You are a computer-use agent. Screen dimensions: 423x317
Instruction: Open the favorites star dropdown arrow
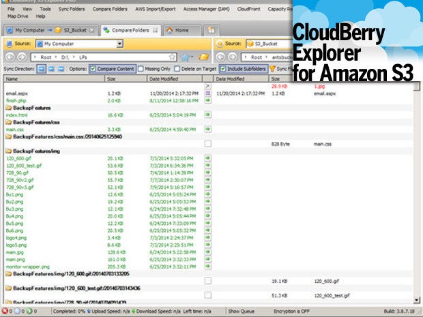point(192,57)
